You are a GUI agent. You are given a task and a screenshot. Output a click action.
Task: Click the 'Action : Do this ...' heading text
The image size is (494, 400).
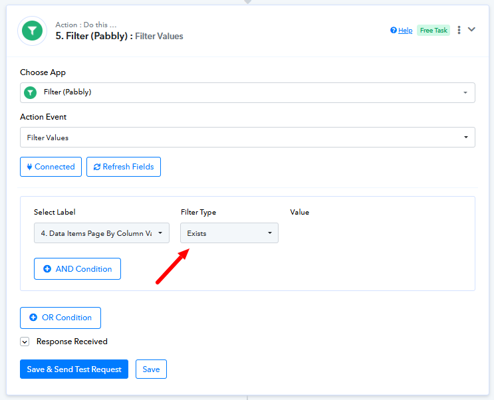[x=86, y=25]
